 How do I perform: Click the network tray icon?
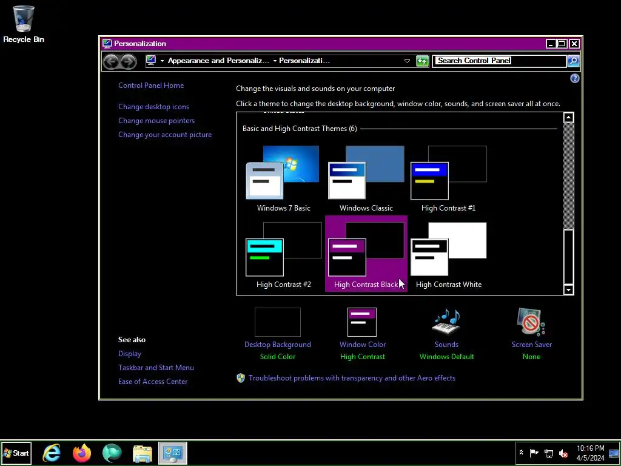point(548,453)
